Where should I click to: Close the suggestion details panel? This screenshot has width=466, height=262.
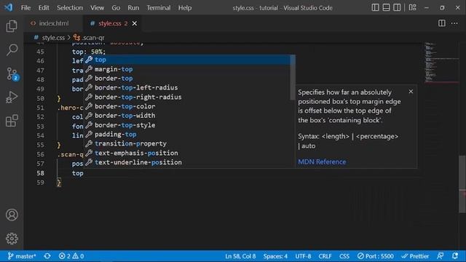pos(411,92)
